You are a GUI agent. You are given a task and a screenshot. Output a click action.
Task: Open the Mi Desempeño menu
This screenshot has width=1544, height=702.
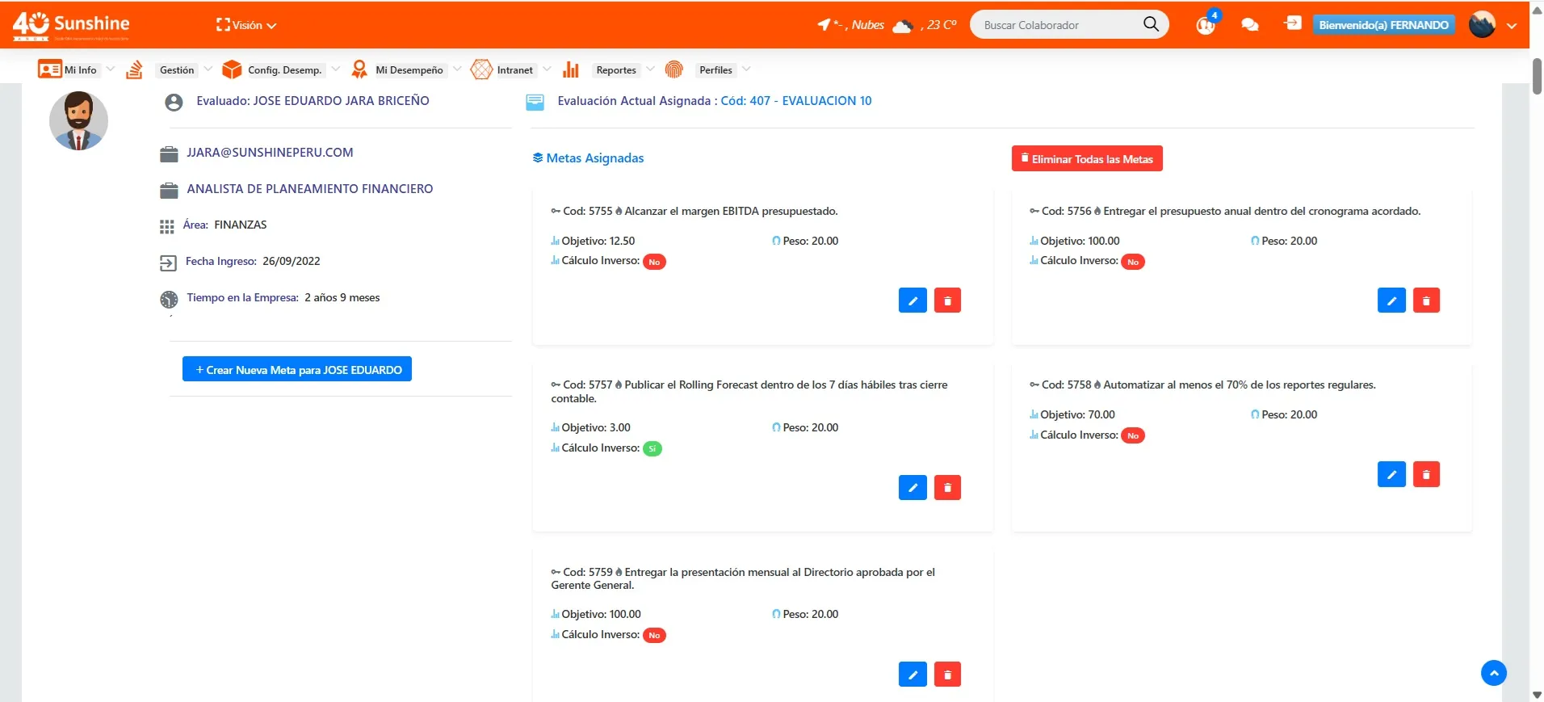click(x=409, y=70)
